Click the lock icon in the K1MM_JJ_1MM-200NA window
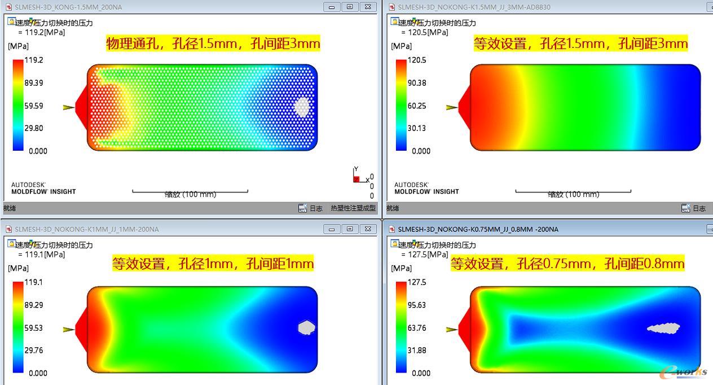 11,243
